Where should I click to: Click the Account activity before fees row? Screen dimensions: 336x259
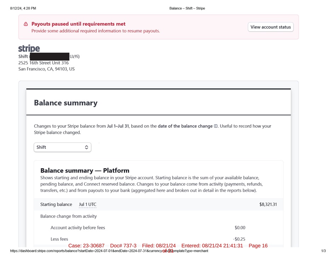tap(78, 228)
